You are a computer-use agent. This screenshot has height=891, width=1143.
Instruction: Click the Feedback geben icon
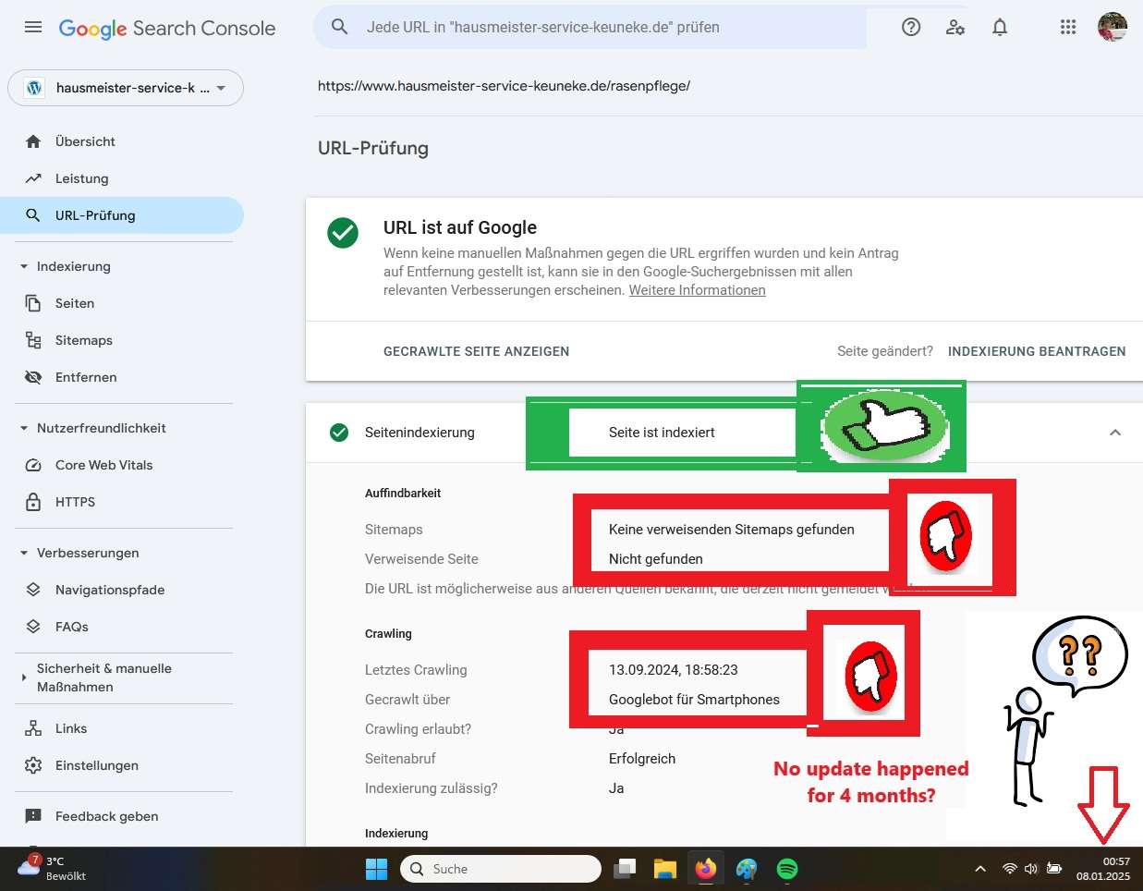pyautogui.click(x=33, y=816)
